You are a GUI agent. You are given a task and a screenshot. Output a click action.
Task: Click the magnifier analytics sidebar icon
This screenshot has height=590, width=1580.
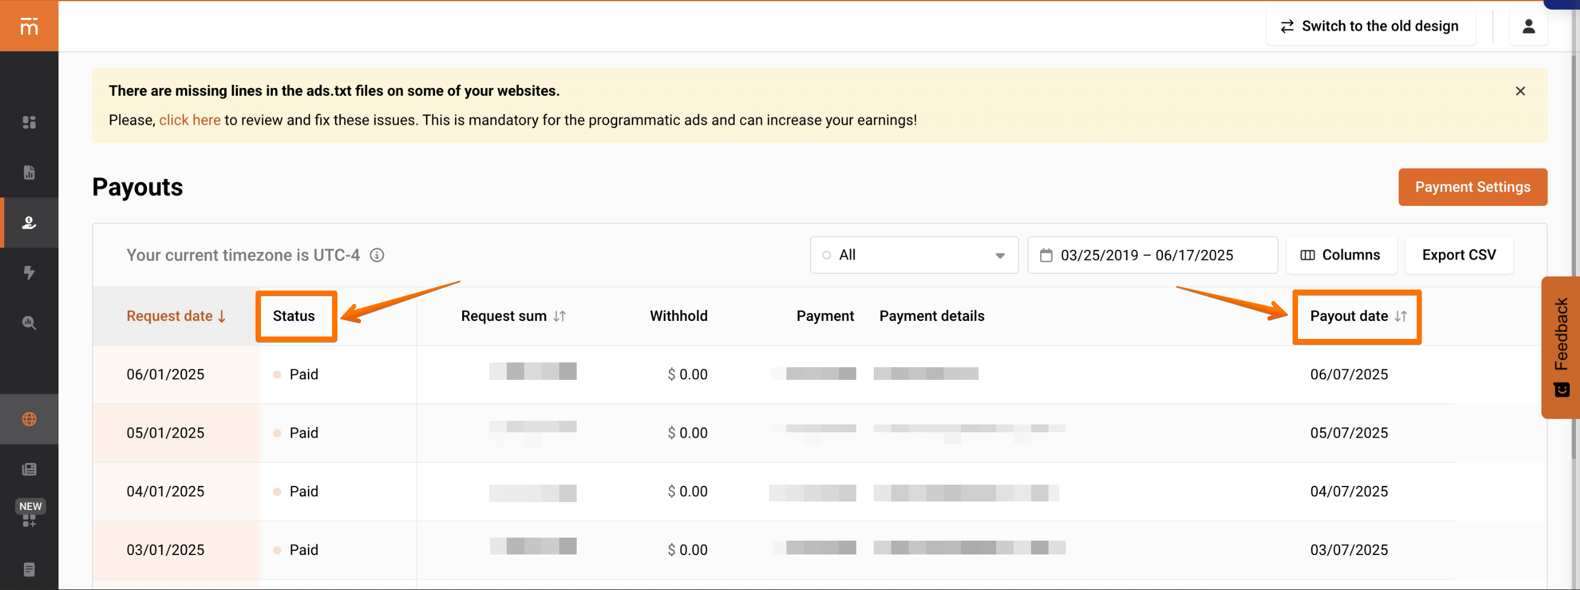29,323
